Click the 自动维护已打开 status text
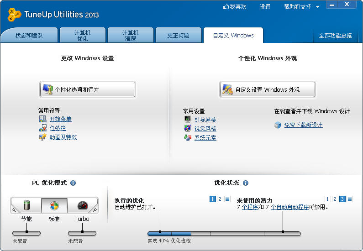 pos(135,207)
